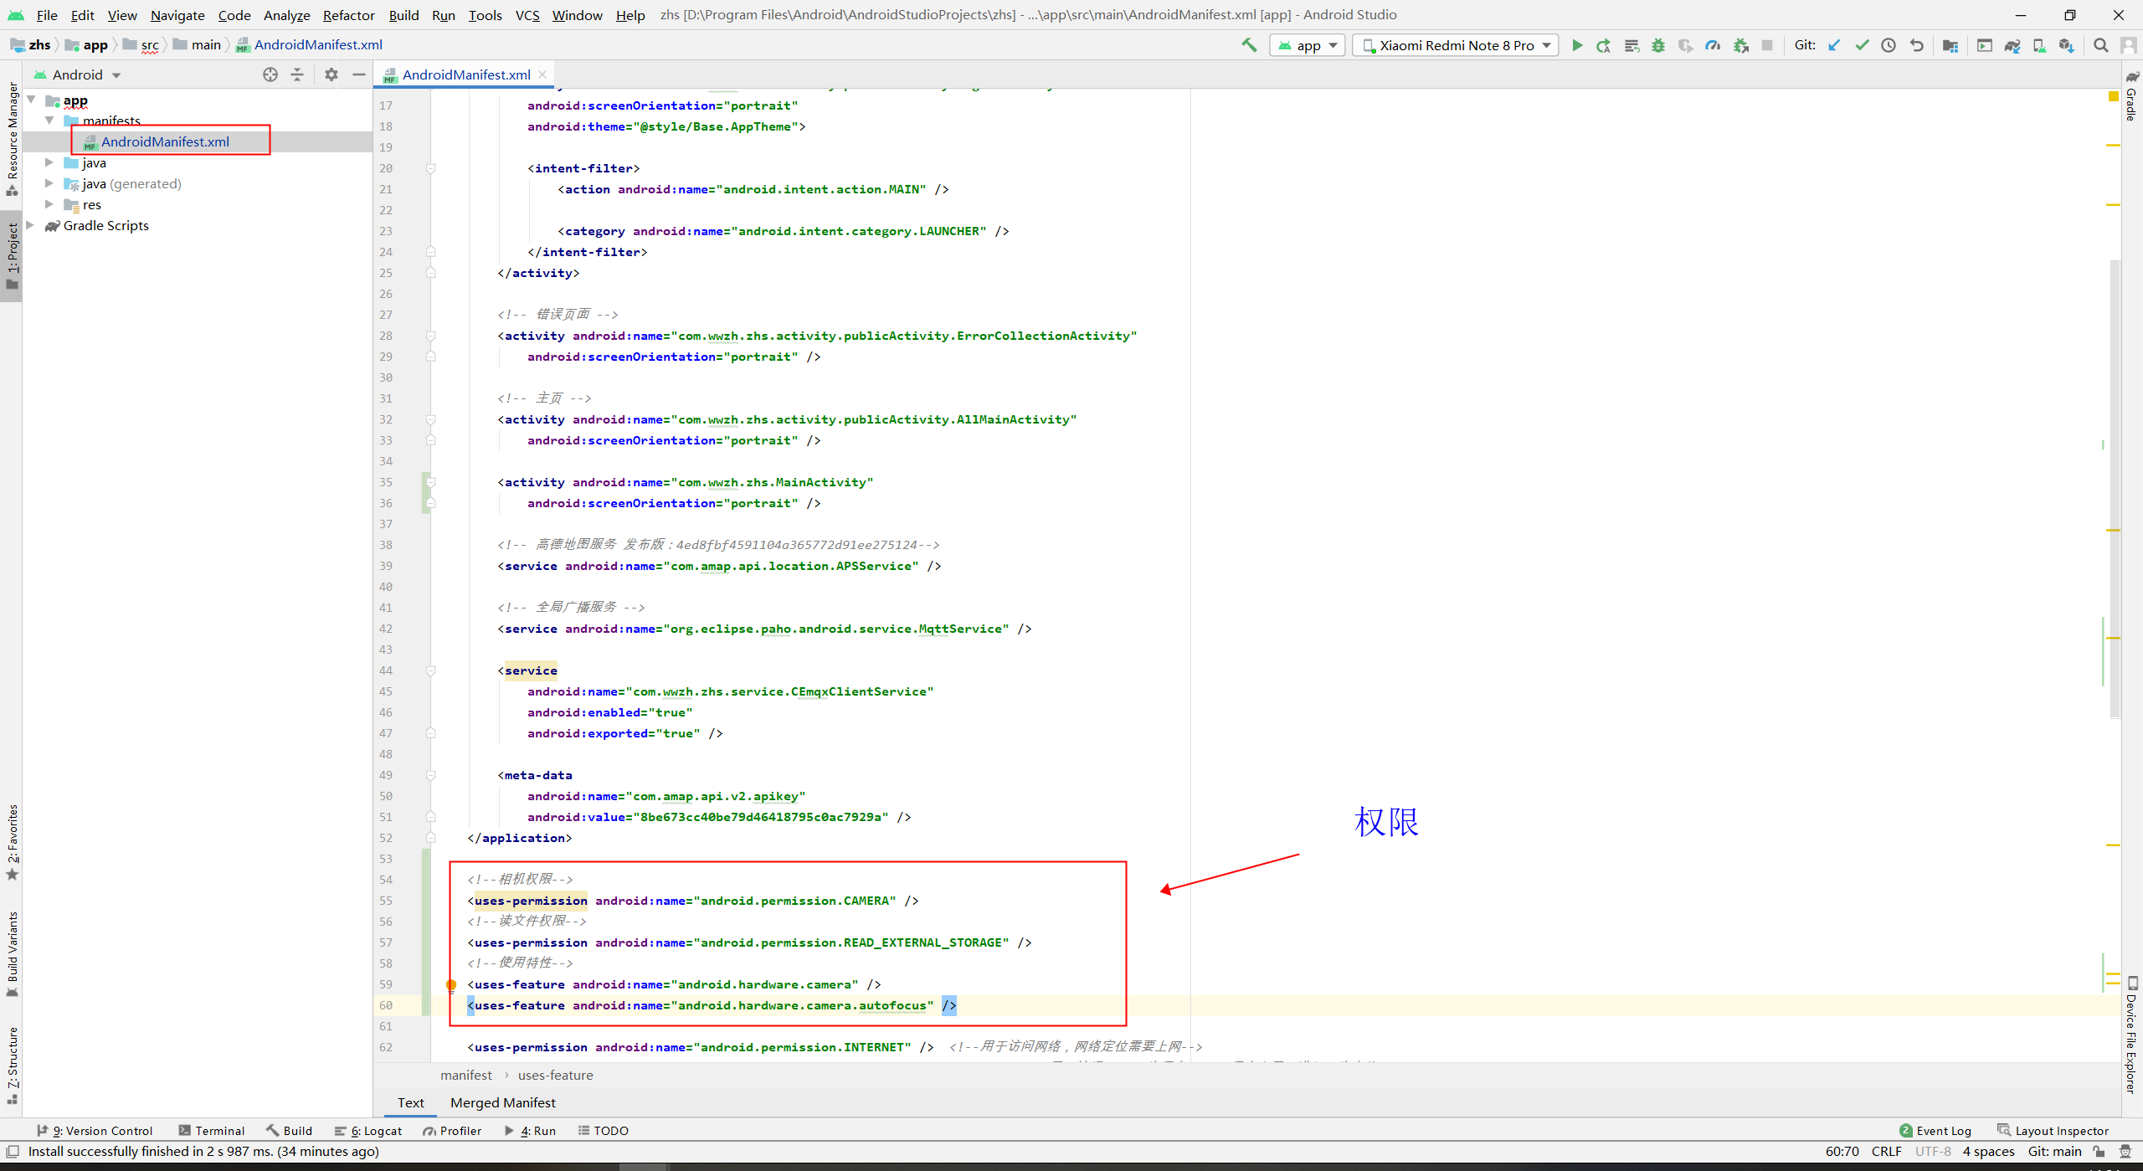Click the uses-feature breadcrumb below the editor

point(555,1075)
